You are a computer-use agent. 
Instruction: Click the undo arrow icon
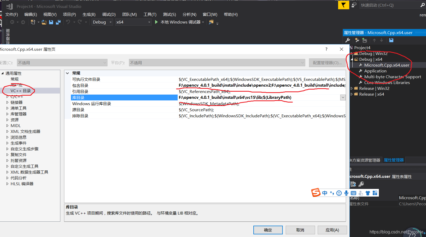coord(68,22)
